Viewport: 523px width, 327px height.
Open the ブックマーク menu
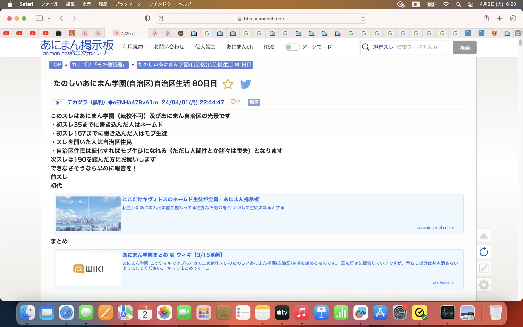point(128,4)
